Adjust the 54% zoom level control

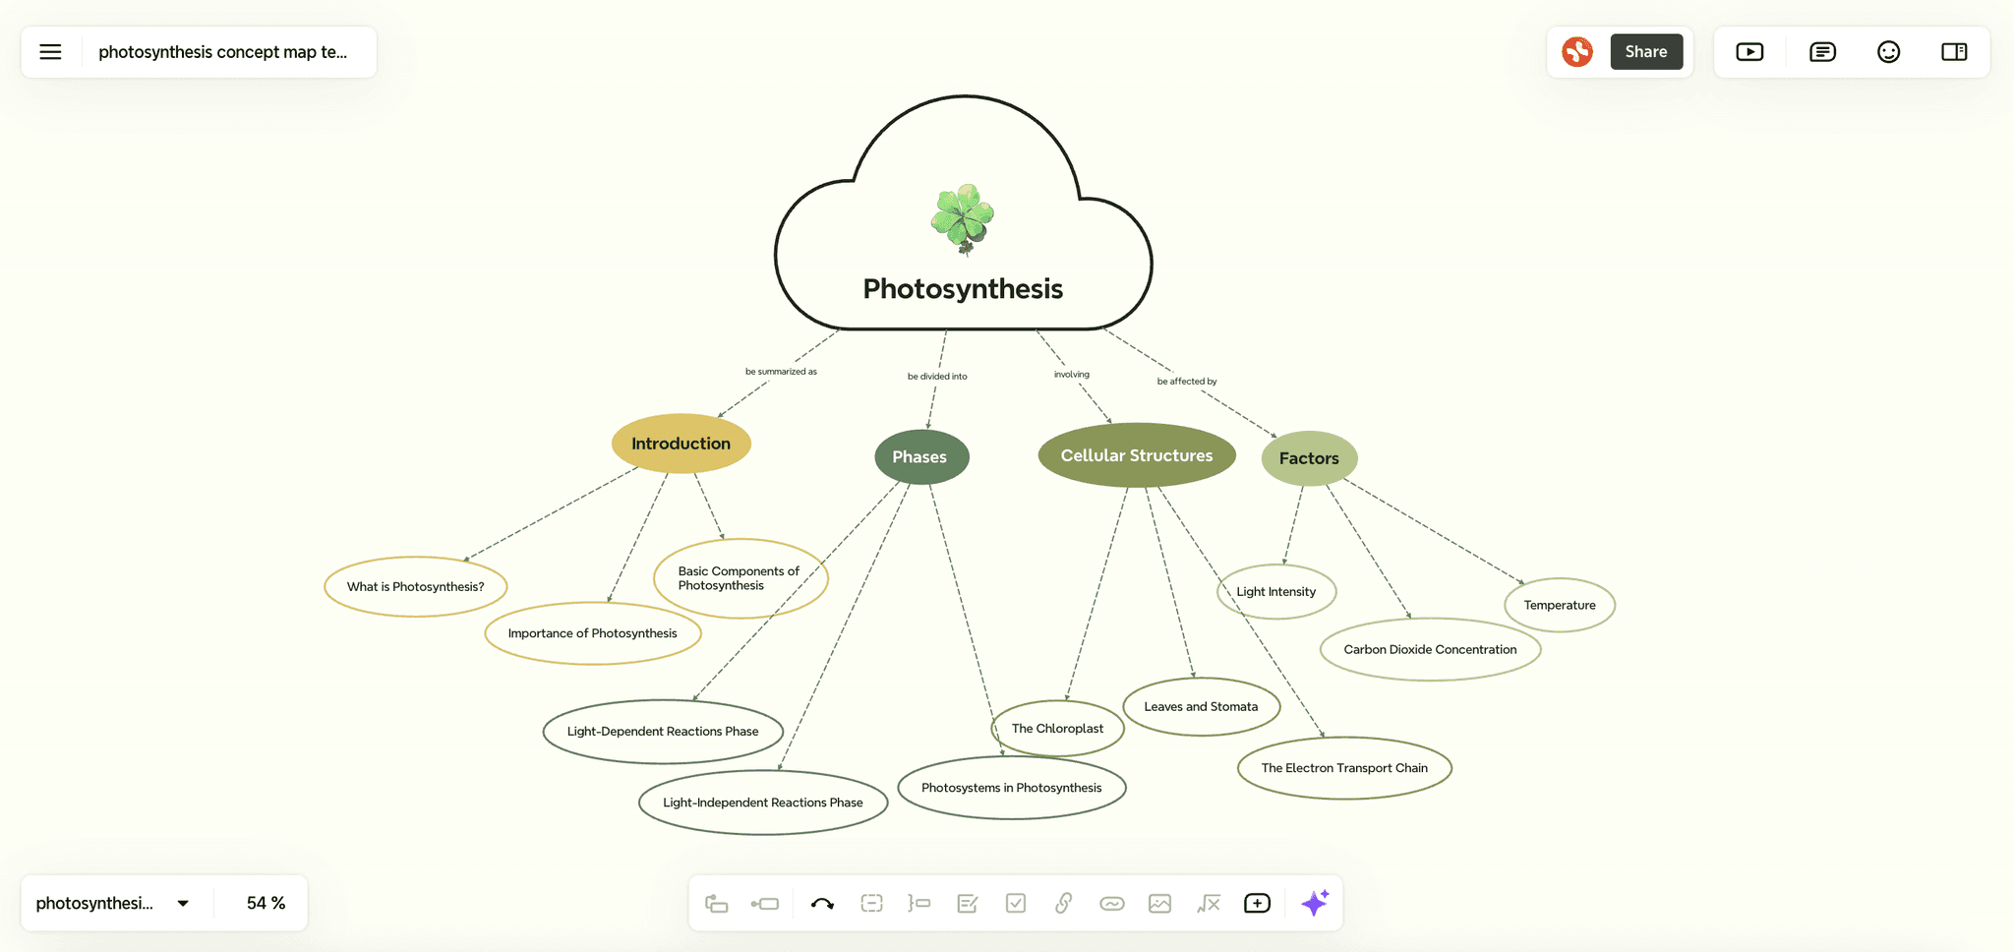[x=262, y=902]
